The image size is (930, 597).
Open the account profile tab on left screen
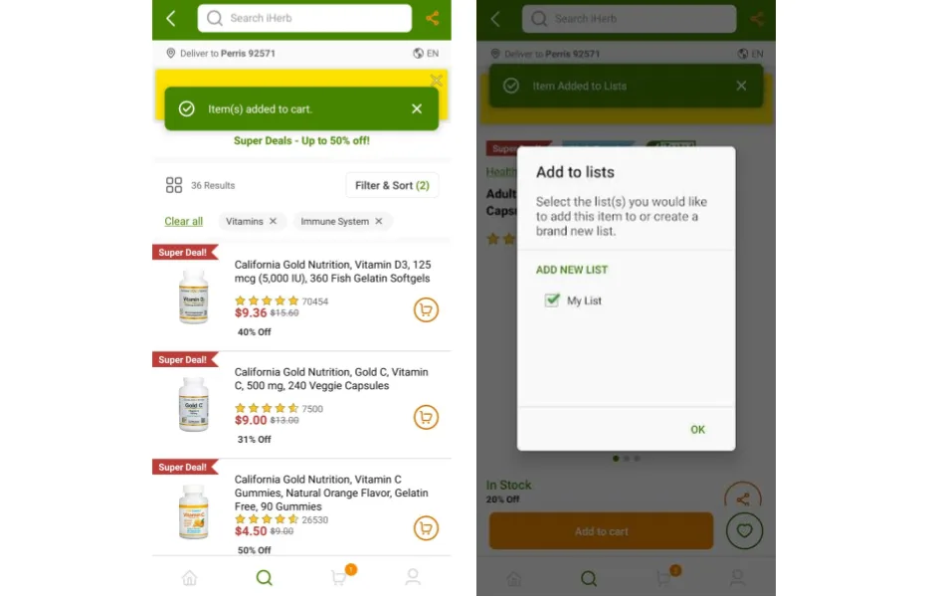(x=413, y=577)
